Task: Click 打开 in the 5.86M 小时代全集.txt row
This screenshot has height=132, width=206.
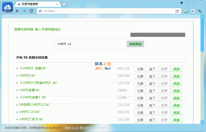Action: click(164, 91)
